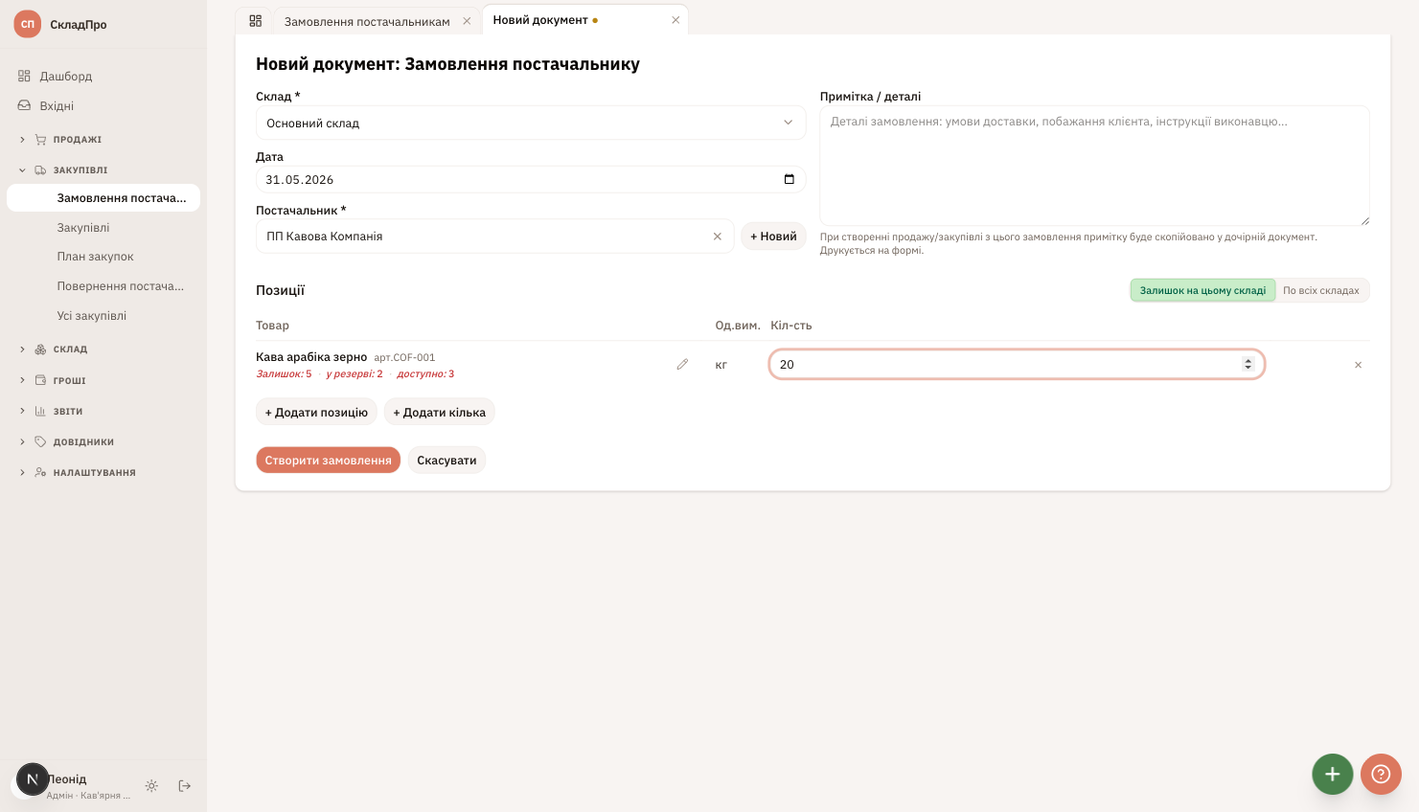Click the date field 31.05.2026
This screenshot has height=812, width=1419.
click(x=531, y=179)
